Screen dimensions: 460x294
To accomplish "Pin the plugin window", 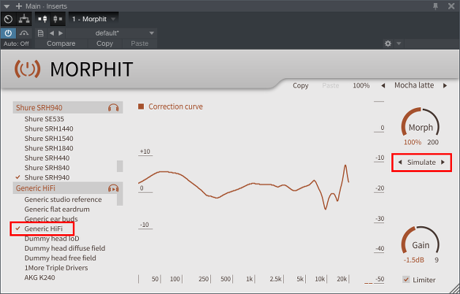I will [x=436, y=6].
